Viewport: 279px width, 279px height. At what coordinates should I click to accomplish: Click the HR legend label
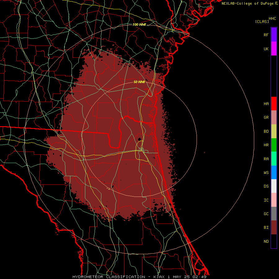click(x=266, y=145)
